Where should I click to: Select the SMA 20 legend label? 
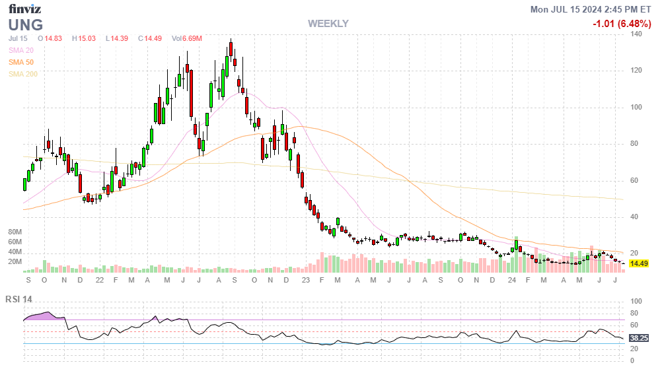coord(21,50)
